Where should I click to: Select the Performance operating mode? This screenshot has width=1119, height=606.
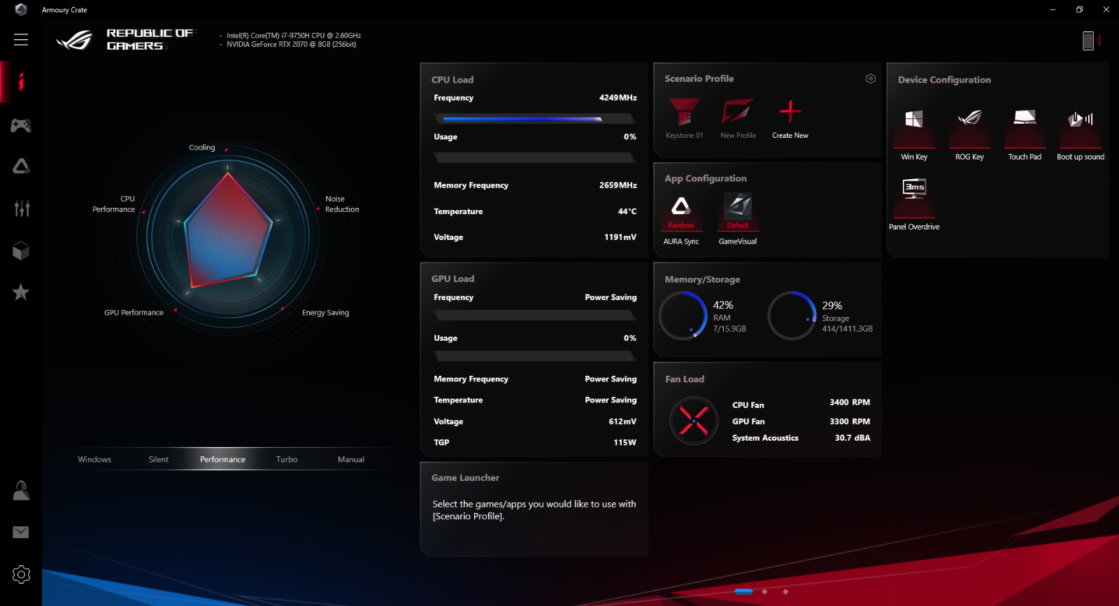tap(222, 460)
